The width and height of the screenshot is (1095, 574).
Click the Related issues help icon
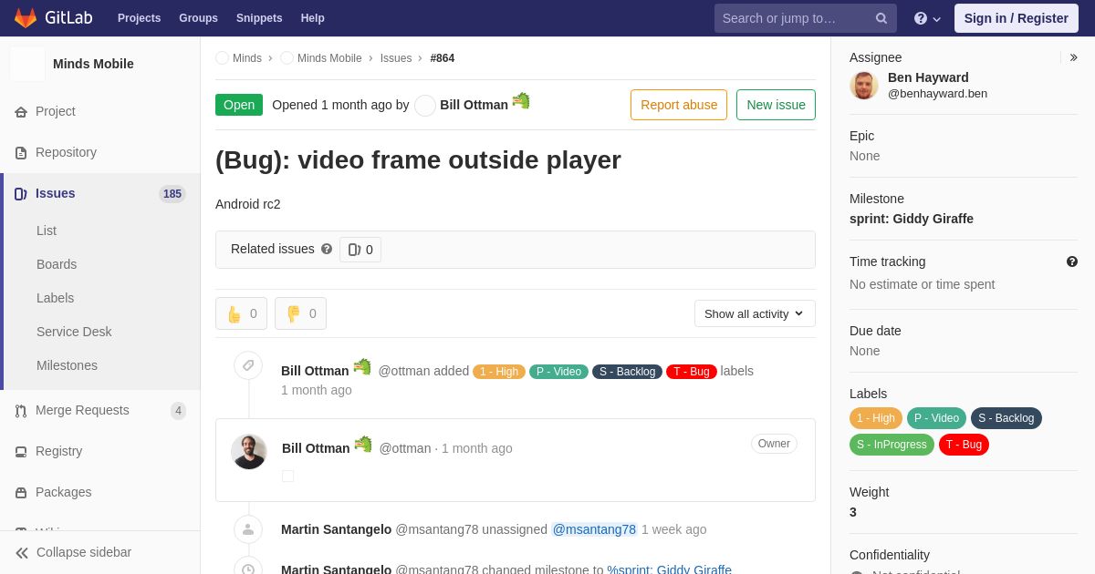[x=327, y=249]
